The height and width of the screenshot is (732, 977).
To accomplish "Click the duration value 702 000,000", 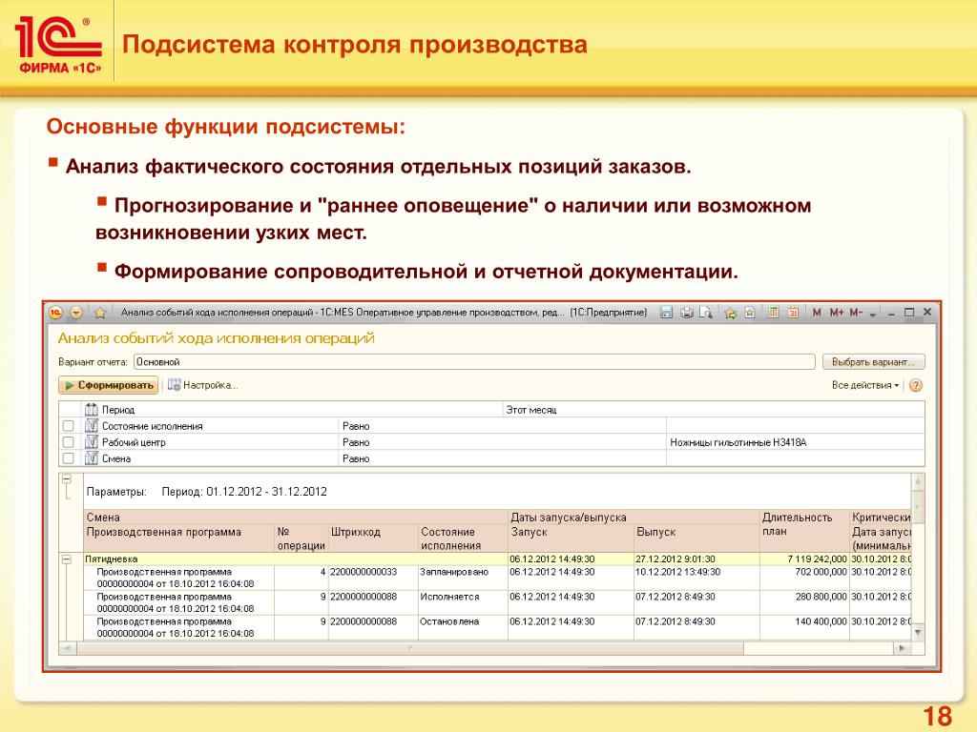I will 821,572.
